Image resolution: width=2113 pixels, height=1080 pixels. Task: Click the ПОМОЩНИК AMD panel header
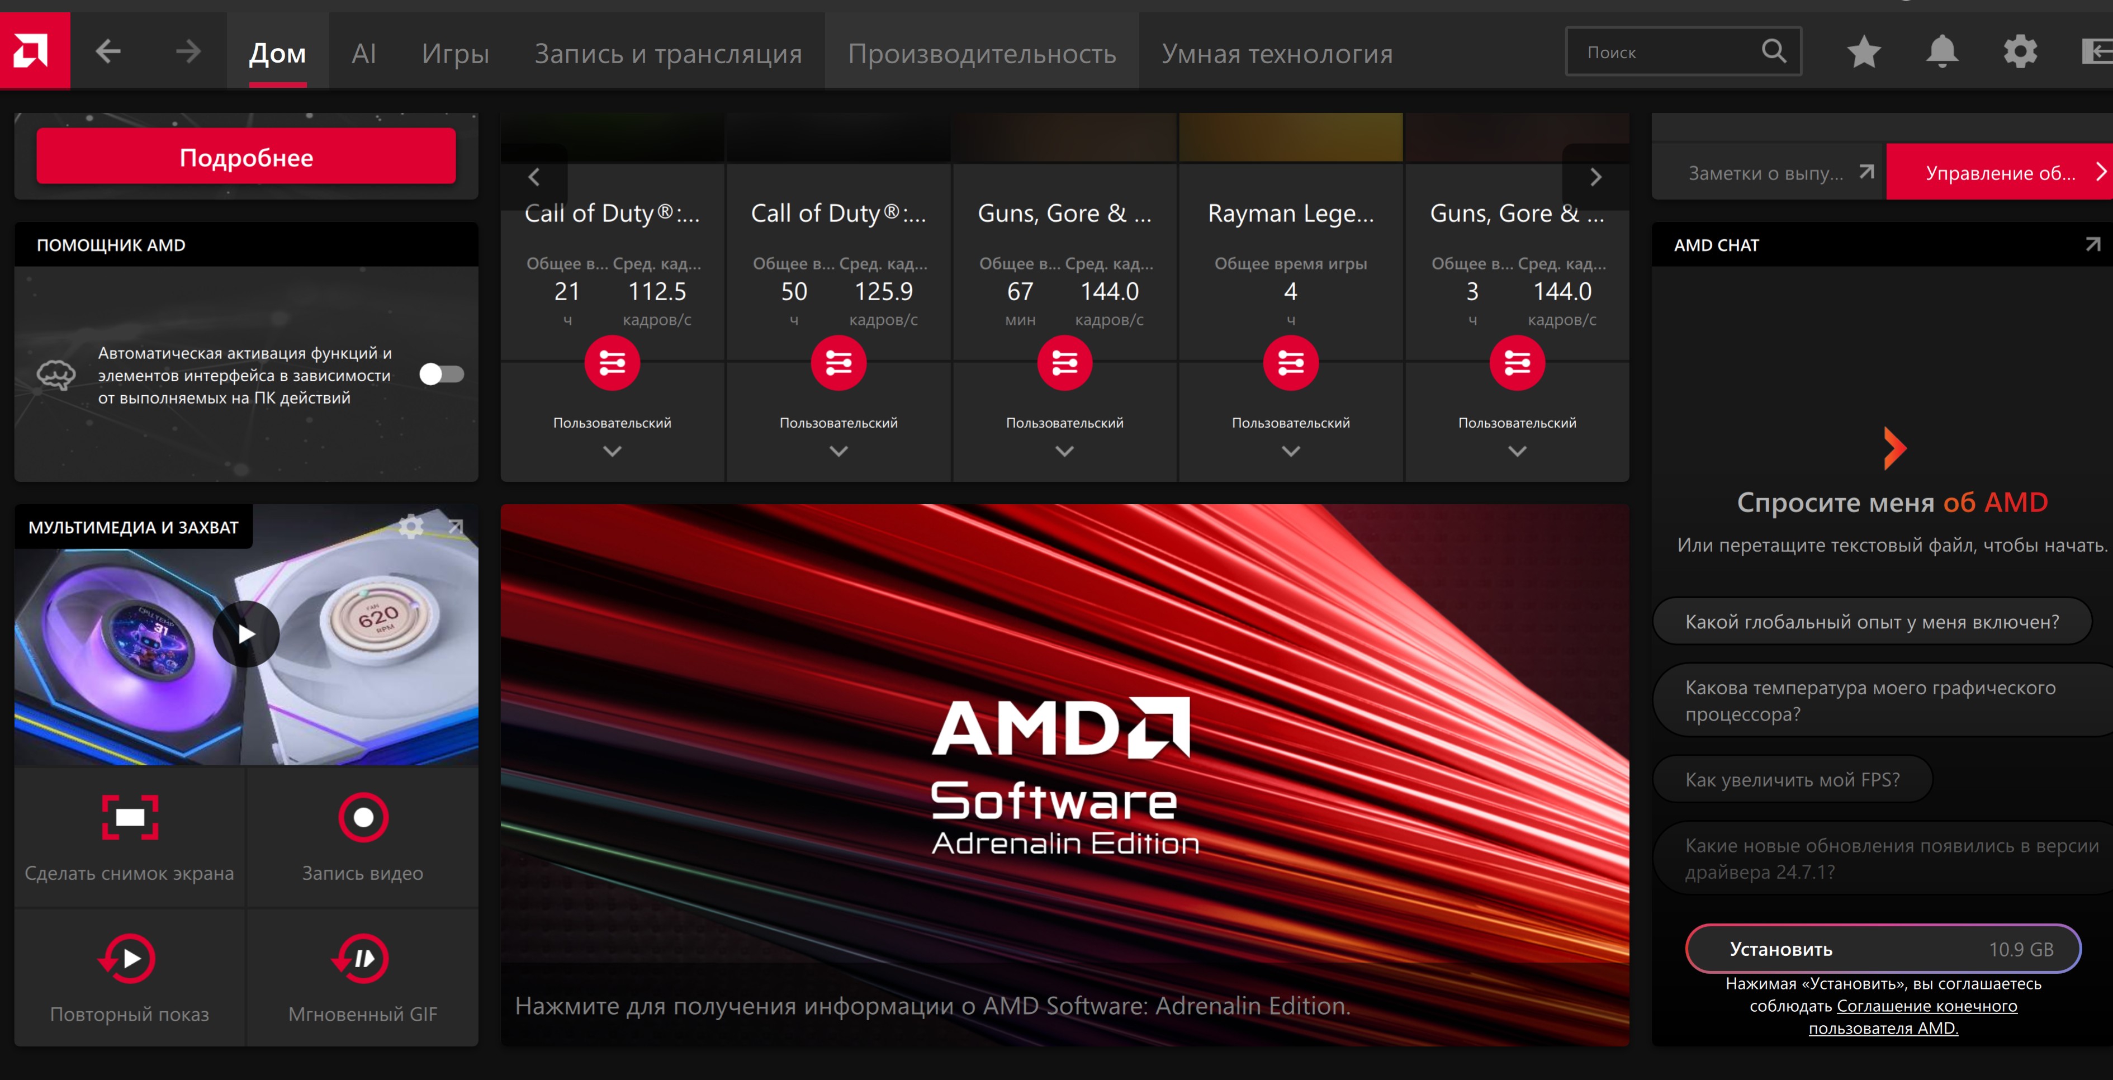[x=246, y=244]
